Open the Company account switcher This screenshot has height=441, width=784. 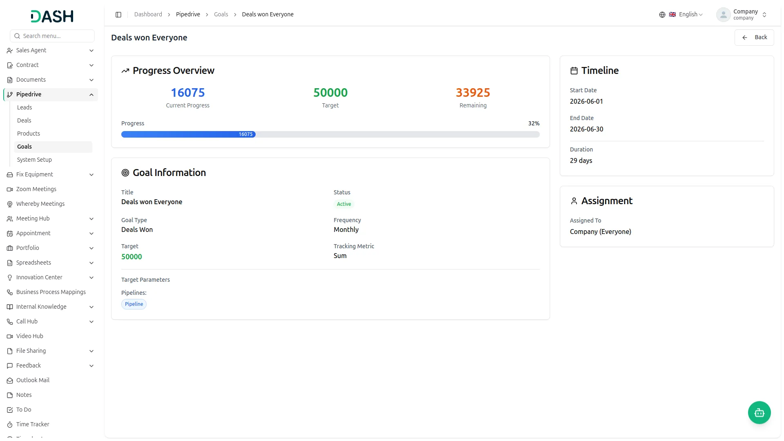(x=742, y=15)
